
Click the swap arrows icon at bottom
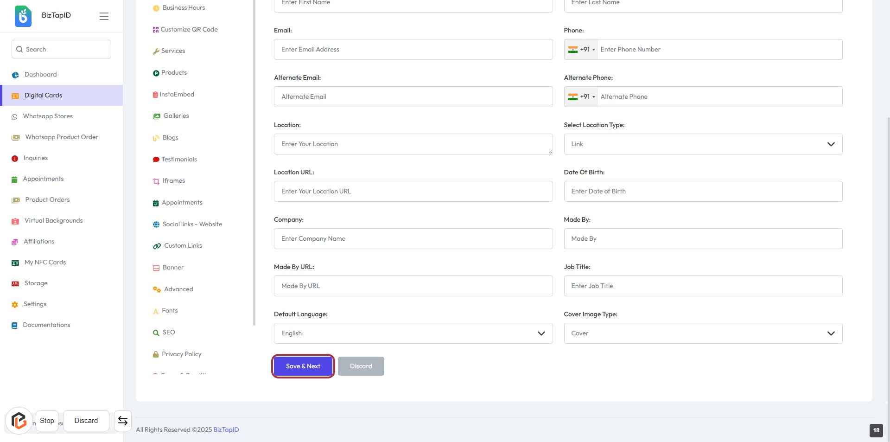tap(123, 421)
